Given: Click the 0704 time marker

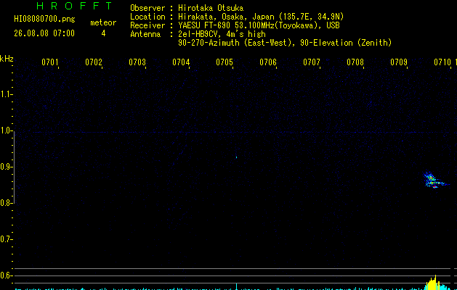Looking at the screenshot, I should pyautogui.click(x=181, y=62).
